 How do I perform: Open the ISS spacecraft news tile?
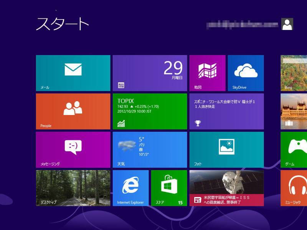[226, 188]
